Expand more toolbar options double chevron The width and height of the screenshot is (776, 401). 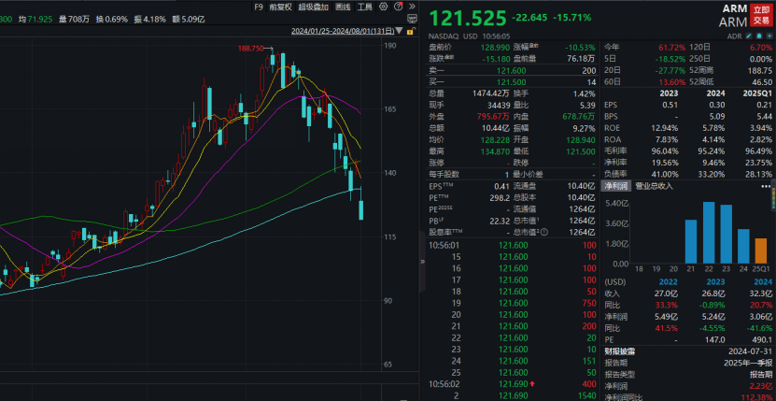tap(412, 7)
